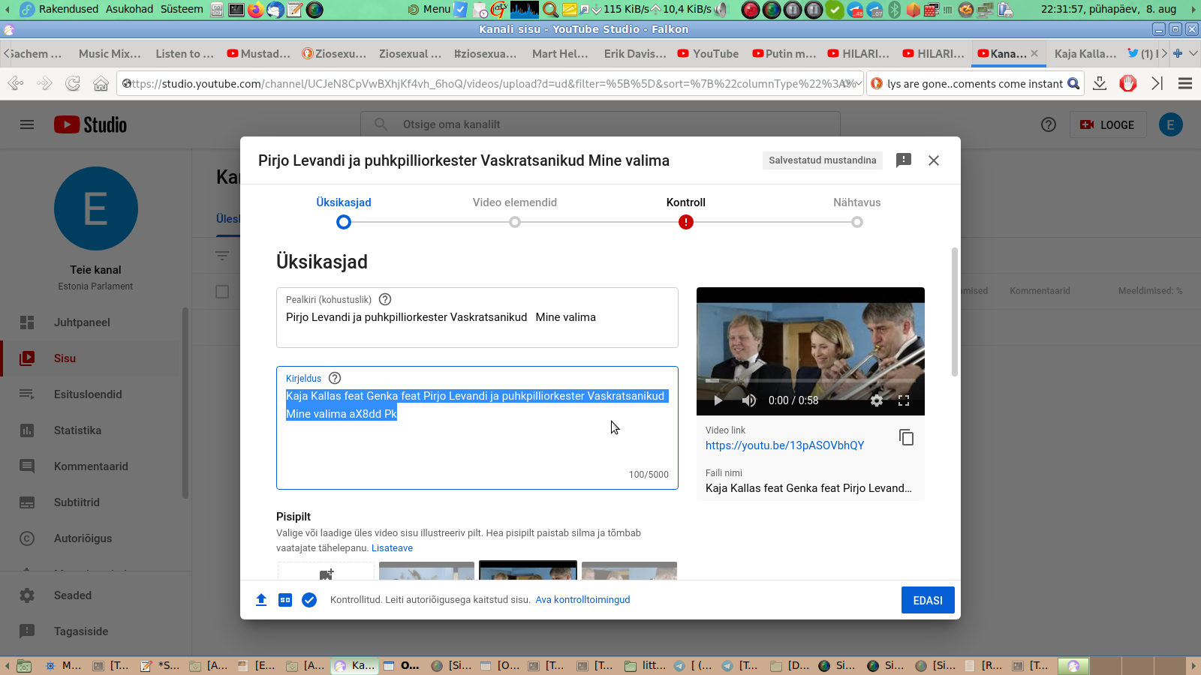Switch to the Music Mix browser tab

110,53
